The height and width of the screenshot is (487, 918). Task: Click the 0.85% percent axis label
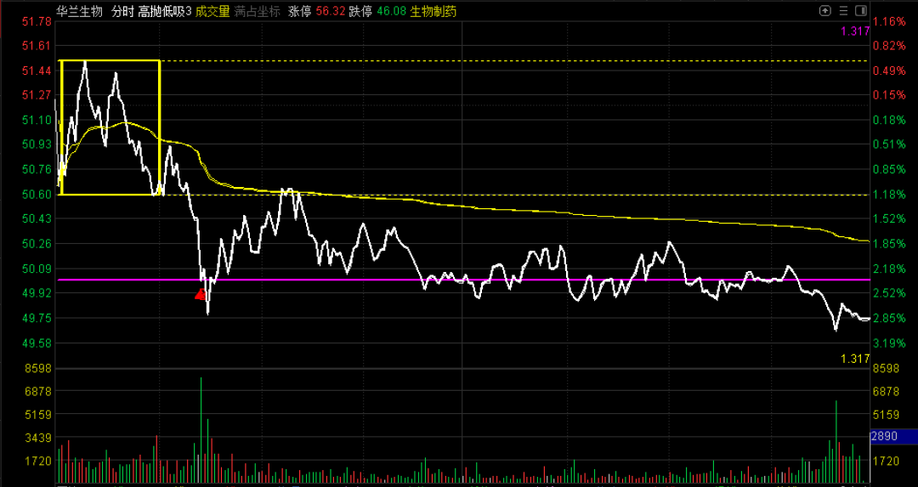pyautogui.click(x=889, y=169)
